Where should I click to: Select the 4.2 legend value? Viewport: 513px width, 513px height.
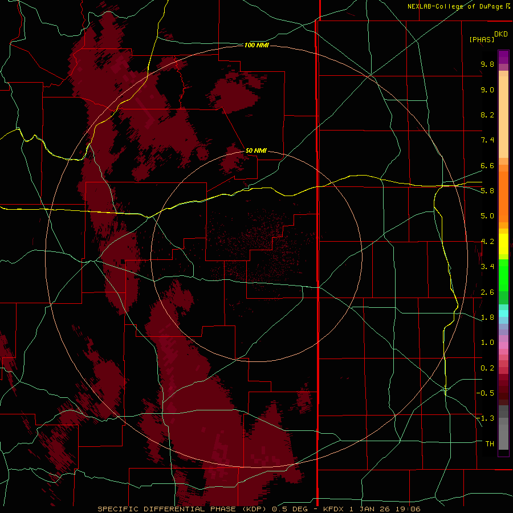click(x=487, y=242)
